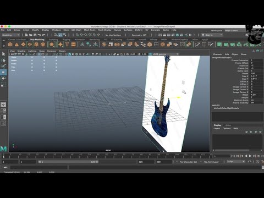Open the Maya Classic workspace dropdown

(x=235, y=30)
